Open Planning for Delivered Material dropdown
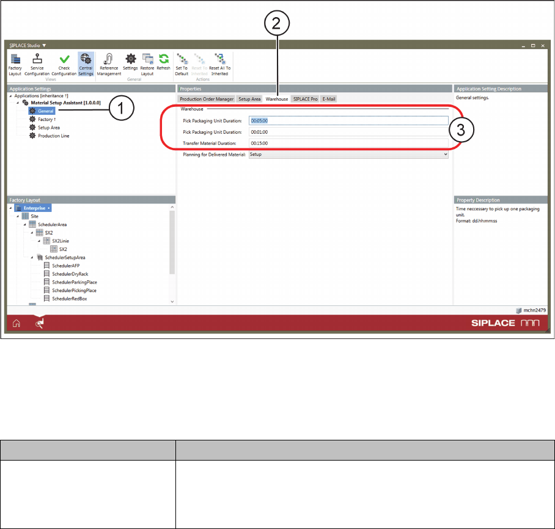Screen dimensions: 555x529 point(348,155)
